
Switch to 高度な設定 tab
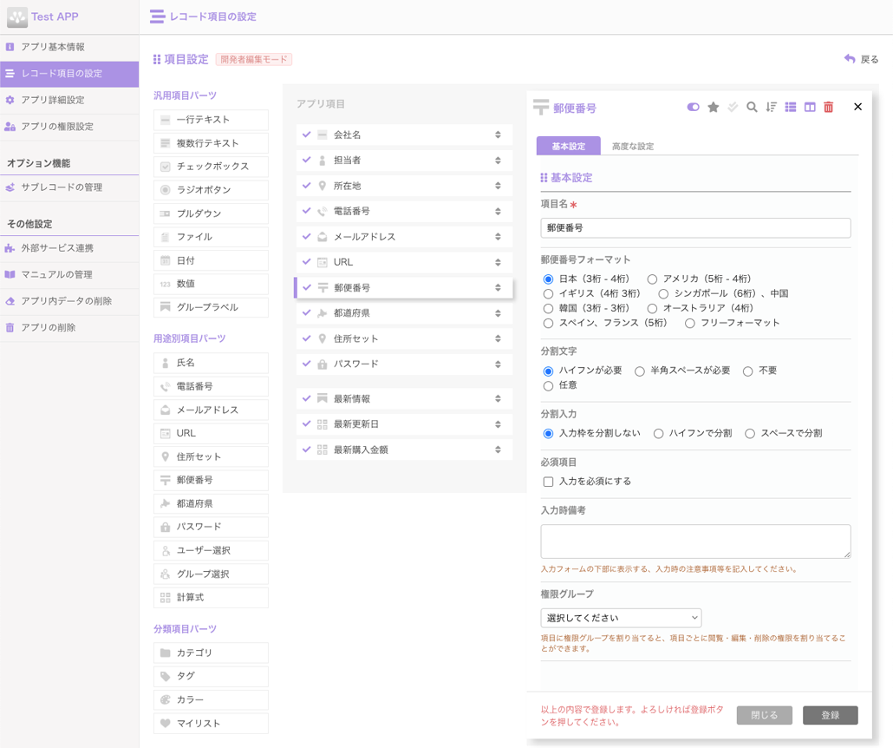coord(633,146)
